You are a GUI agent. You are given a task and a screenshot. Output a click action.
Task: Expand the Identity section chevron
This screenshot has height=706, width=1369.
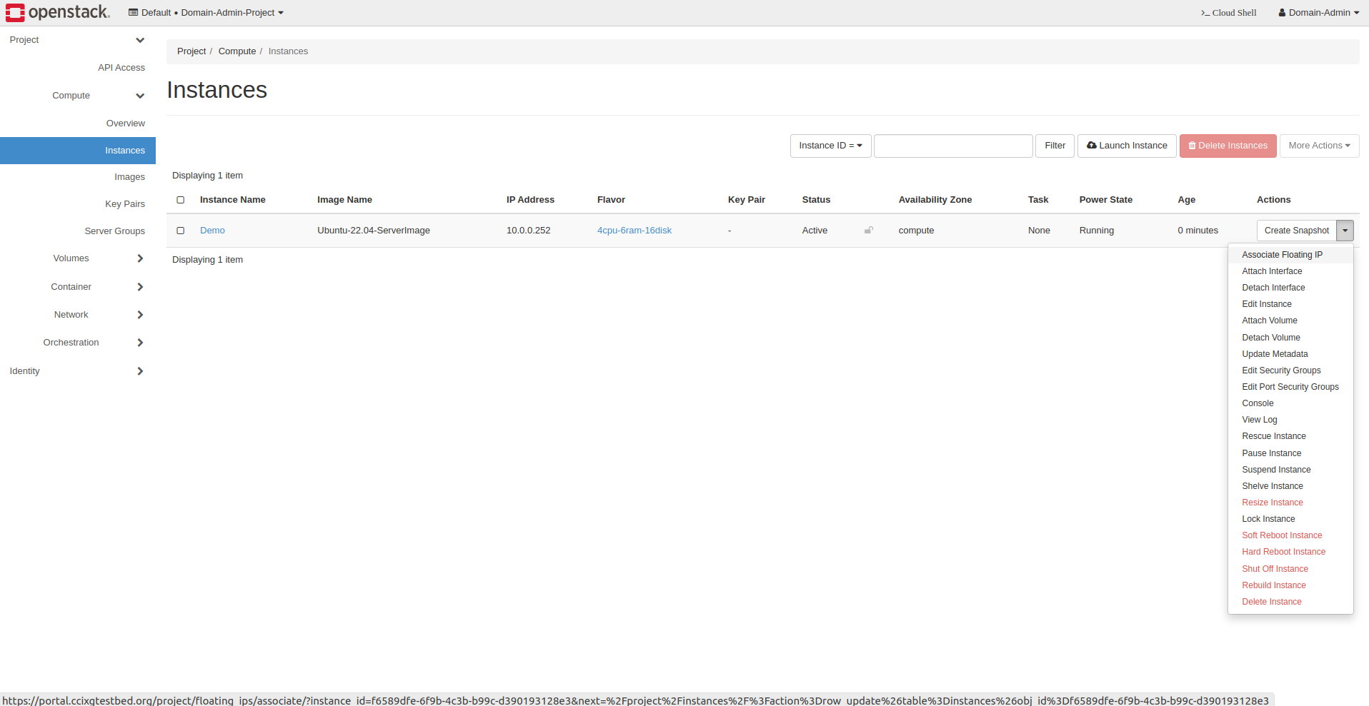140,371
